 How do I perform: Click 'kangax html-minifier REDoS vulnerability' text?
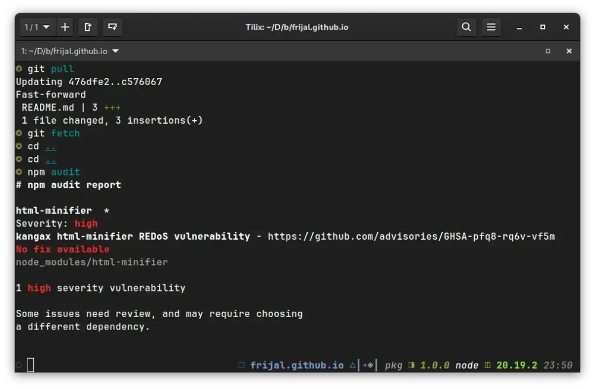tap(133, 237)
